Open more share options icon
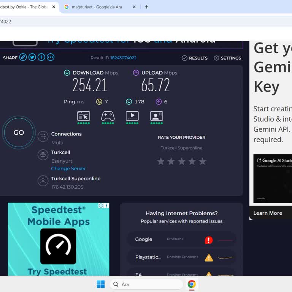This screenshot has width=292, height=292. pyautogui.click(x=51, y=57)
